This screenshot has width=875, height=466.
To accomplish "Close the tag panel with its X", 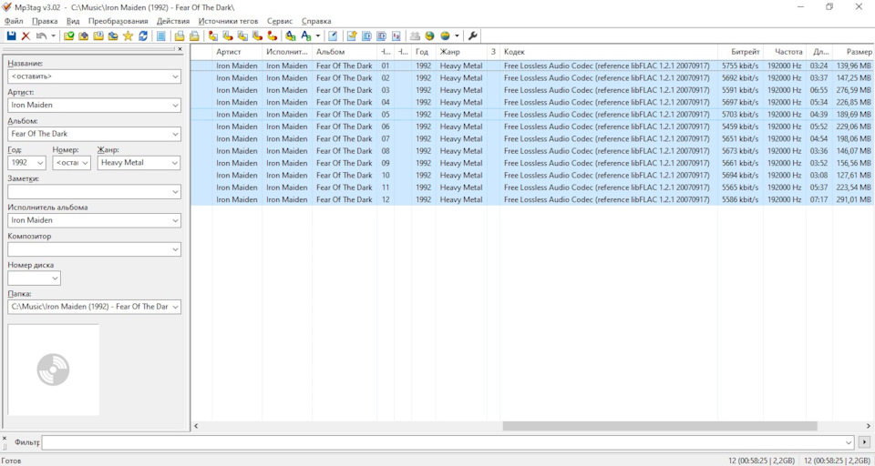I will pyautogui.click(x=180, y=49).
